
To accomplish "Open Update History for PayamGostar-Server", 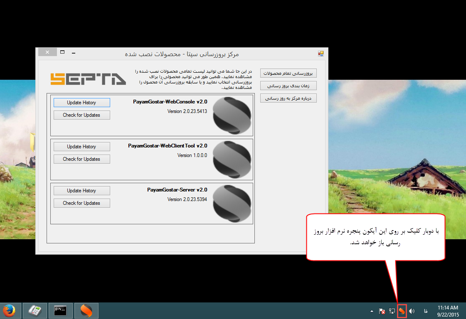I will pyautogui.click(x=82, y=190).
